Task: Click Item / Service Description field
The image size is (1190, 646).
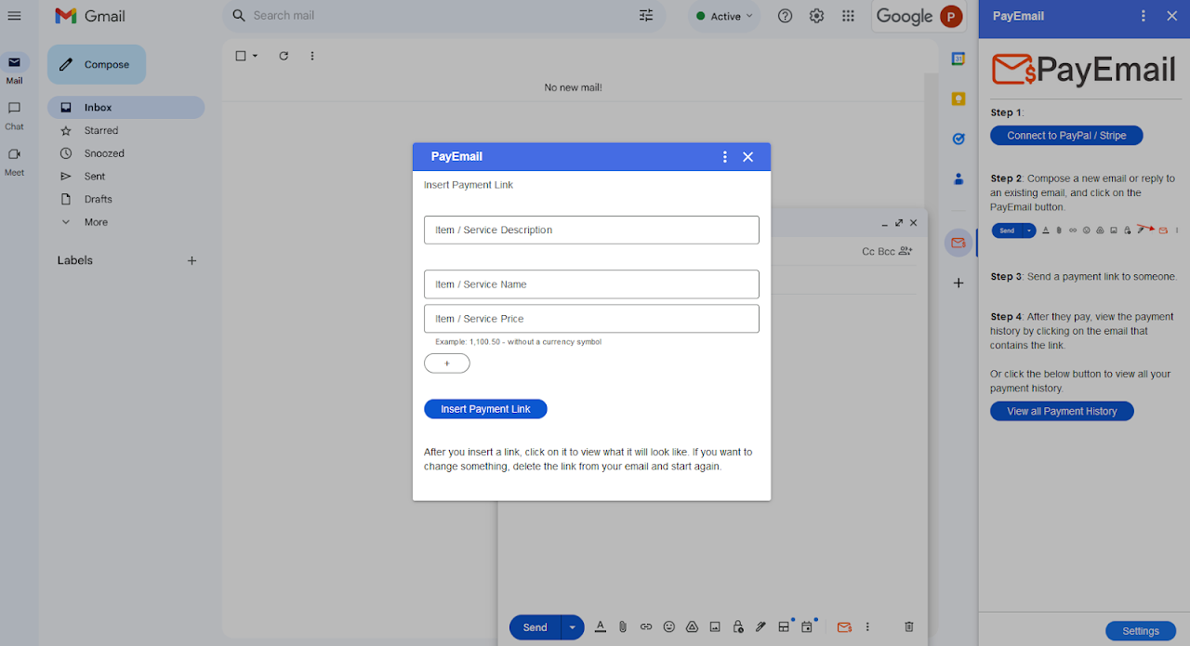Action: click(591, 231)
